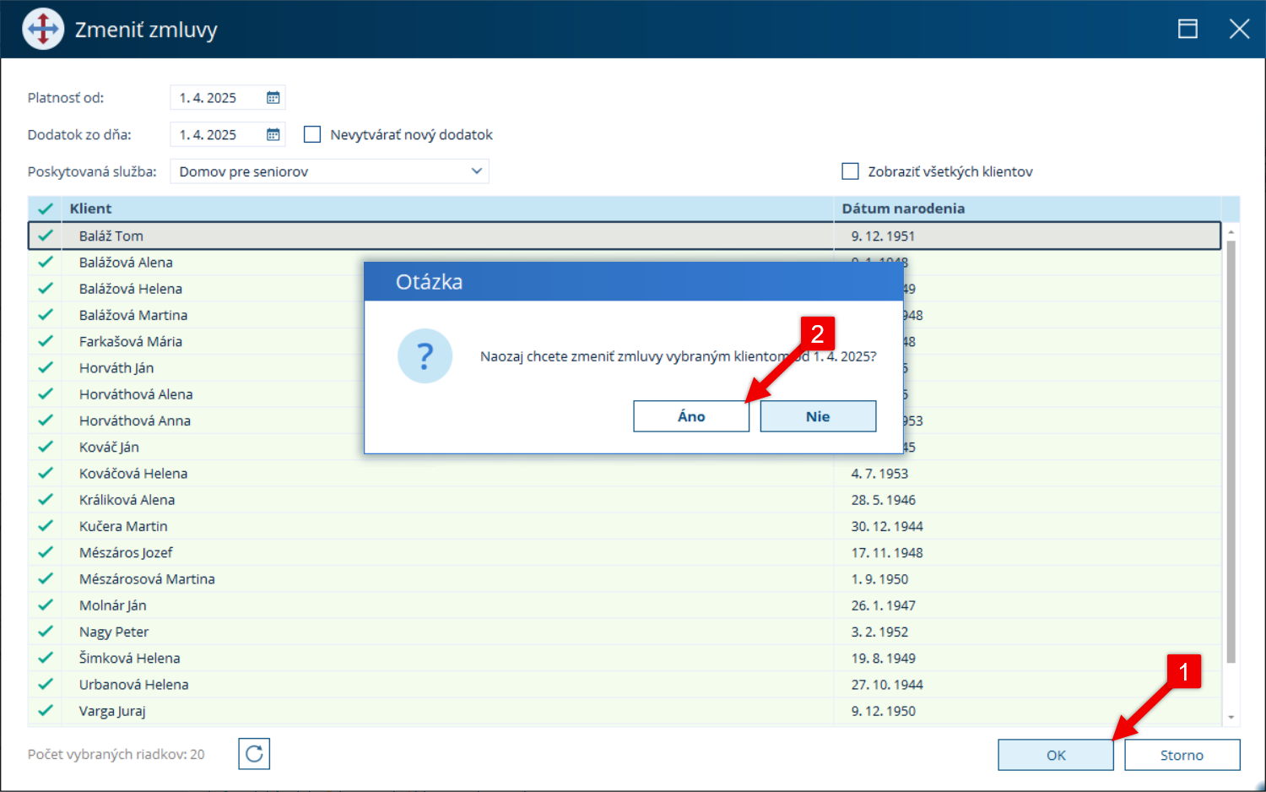The height and width of the screenshot is (792, 1266).
Task: Select client Horváthová Anna
Action: [x=135, y=420]
